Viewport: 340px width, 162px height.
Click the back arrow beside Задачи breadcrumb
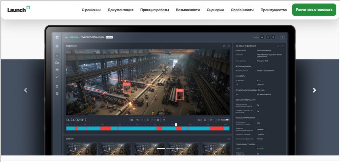pos(66,37)
